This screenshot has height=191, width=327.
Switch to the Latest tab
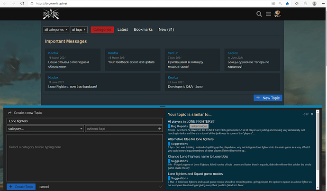pyautogui.click(x=122, y=29)
